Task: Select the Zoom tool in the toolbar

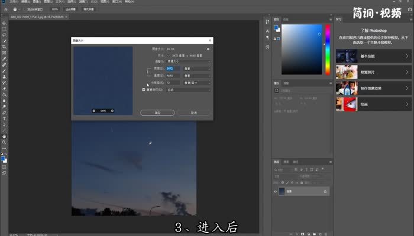Action: [4, 142]
